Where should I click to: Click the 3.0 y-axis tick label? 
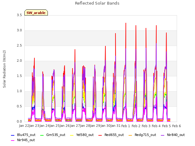coord(19,30)
